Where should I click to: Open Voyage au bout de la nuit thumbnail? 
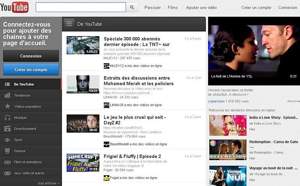point(228,176)
